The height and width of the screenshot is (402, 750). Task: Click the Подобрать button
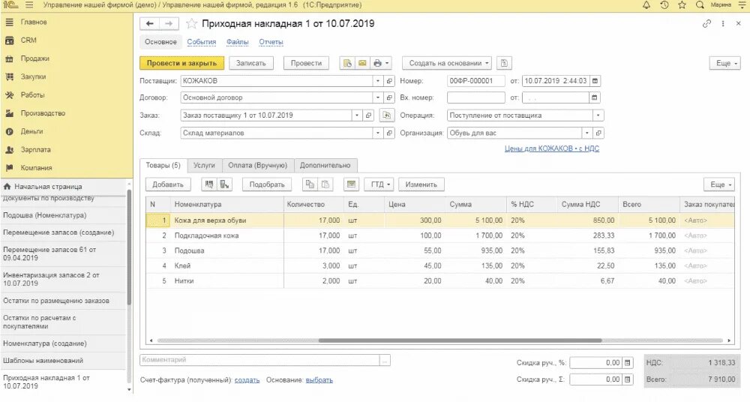pos(267,184)
